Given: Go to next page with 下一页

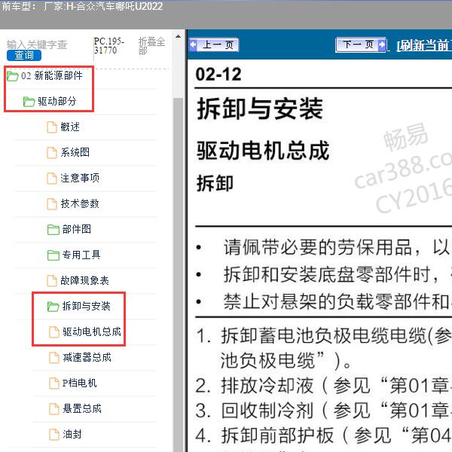Looking at the screenshot, I should pos(361,44).
